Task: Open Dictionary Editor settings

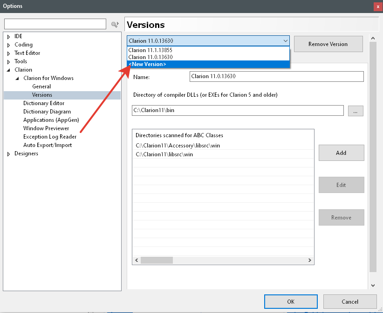Action: pos(44,103)
